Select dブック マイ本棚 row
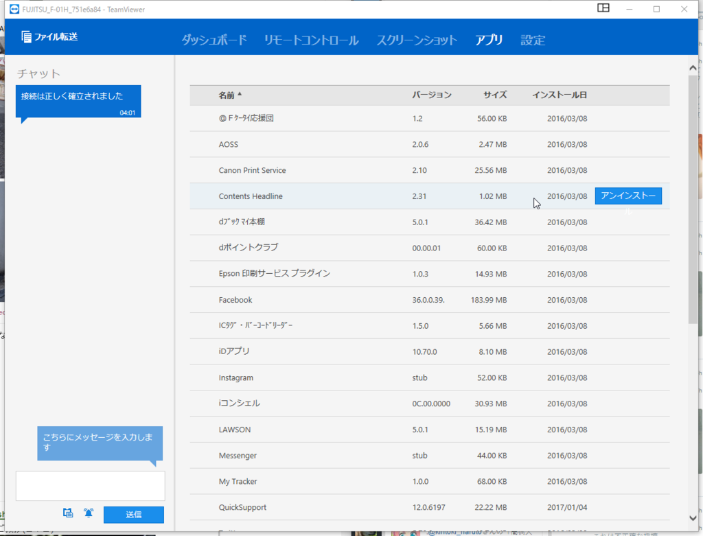This screenshot has height=536, width=703. coord(430,222)
